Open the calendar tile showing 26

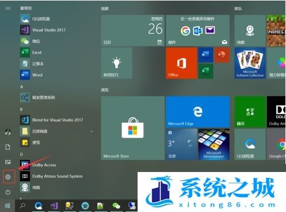coord(132,30)
